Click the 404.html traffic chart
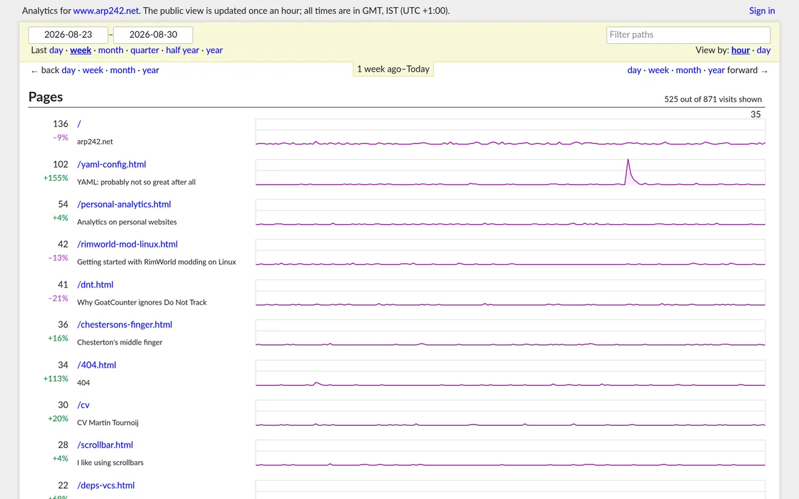The height and width of the screenshot is (499, 799). (510, 373)
